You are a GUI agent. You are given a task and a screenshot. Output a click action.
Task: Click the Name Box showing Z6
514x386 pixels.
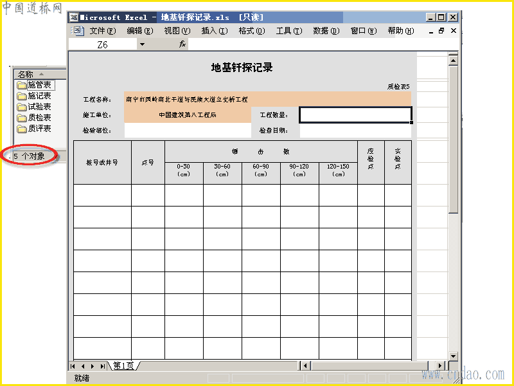103,44
